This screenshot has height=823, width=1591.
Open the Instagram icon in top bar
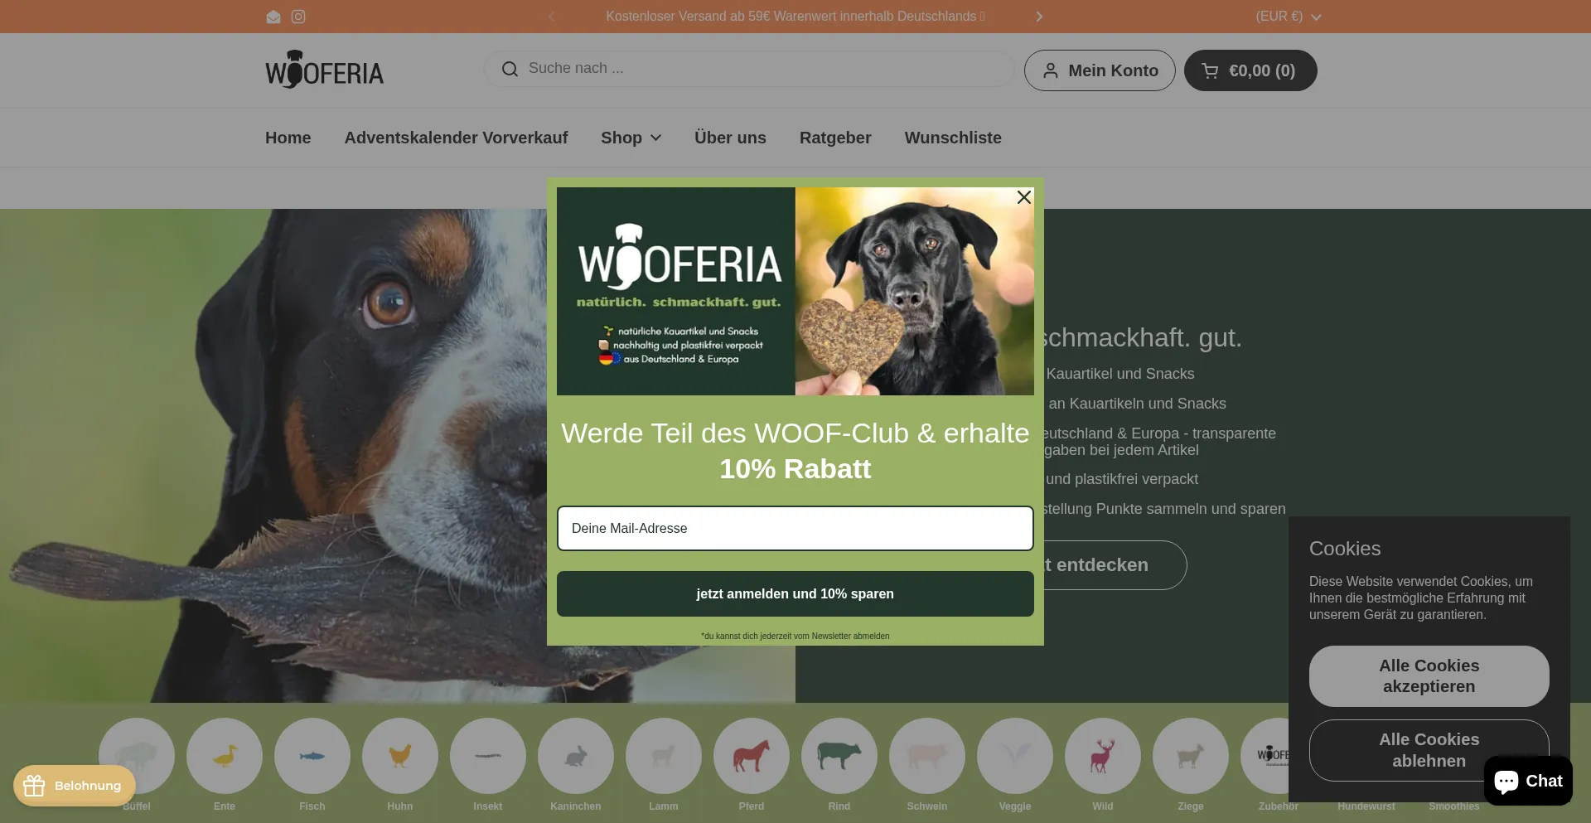[x=298, y=17]
